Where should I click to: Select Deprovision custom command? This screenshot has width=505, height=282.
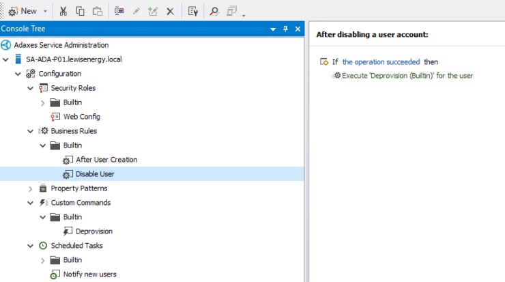tap(94, 231)
